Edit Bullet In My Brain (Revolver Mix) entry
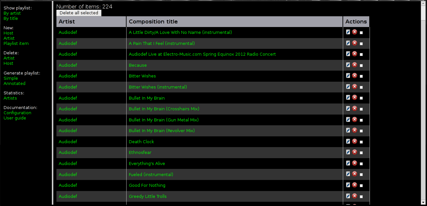Screen dimensions: 427x206 348,130
